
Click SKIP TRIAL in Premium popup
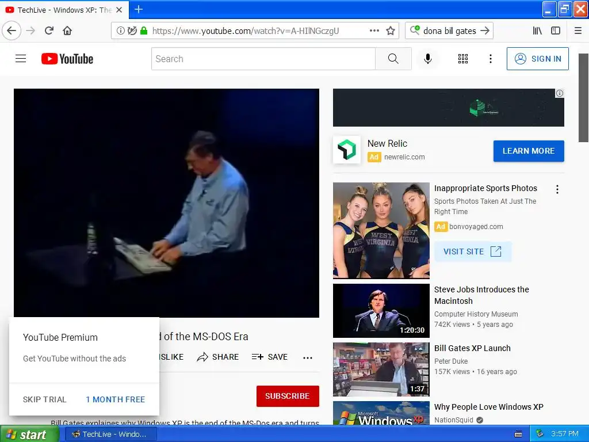click(x=44, y=399)
